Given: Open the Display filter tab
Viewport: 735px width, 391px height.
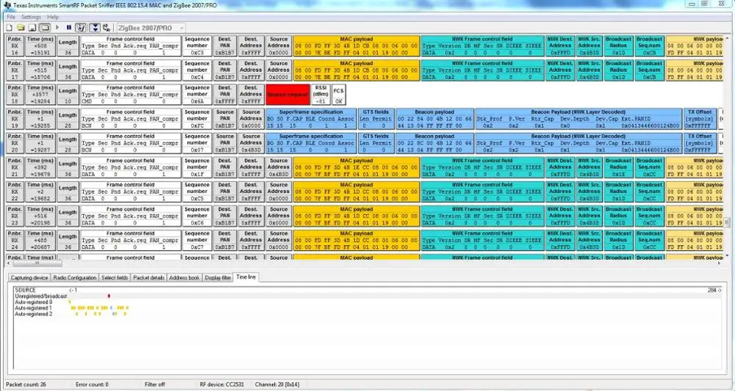Looking at the screenshot, I should tap(218, 278).
